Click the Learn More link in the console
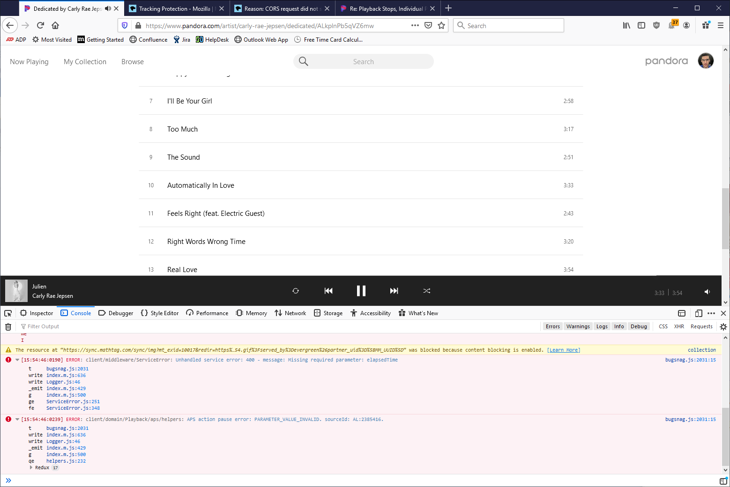730x487 pixels. (x=563, y=350)
